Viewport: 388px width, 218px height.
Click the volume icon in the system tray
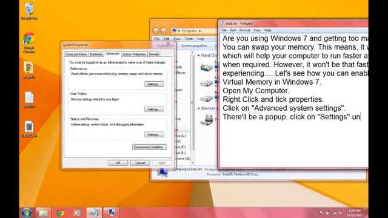click(x=341, y=213)
